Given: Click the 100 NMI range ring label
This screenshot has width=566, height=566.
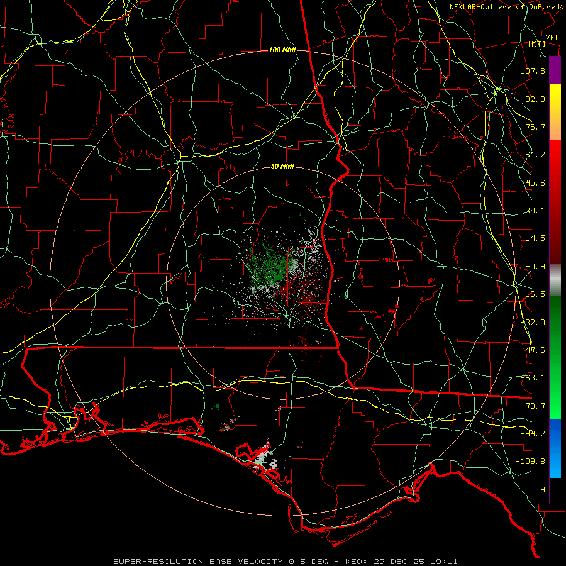Looking at the screenshot, I should 282,50.
